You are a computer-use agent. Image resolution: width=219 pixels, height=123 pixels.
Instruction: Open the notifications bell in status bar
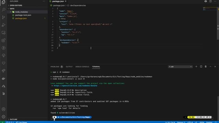[216, 122]
